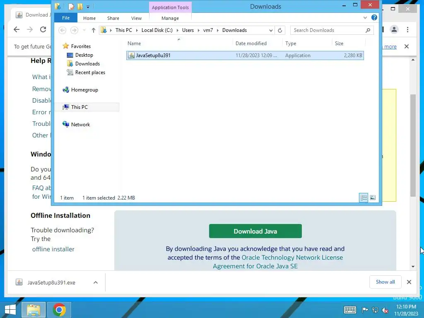Click the JavaSetup8u391 file icon
The width and height of the screenshot is (424, 318).
pyautogui.click(x=131, y=55)
